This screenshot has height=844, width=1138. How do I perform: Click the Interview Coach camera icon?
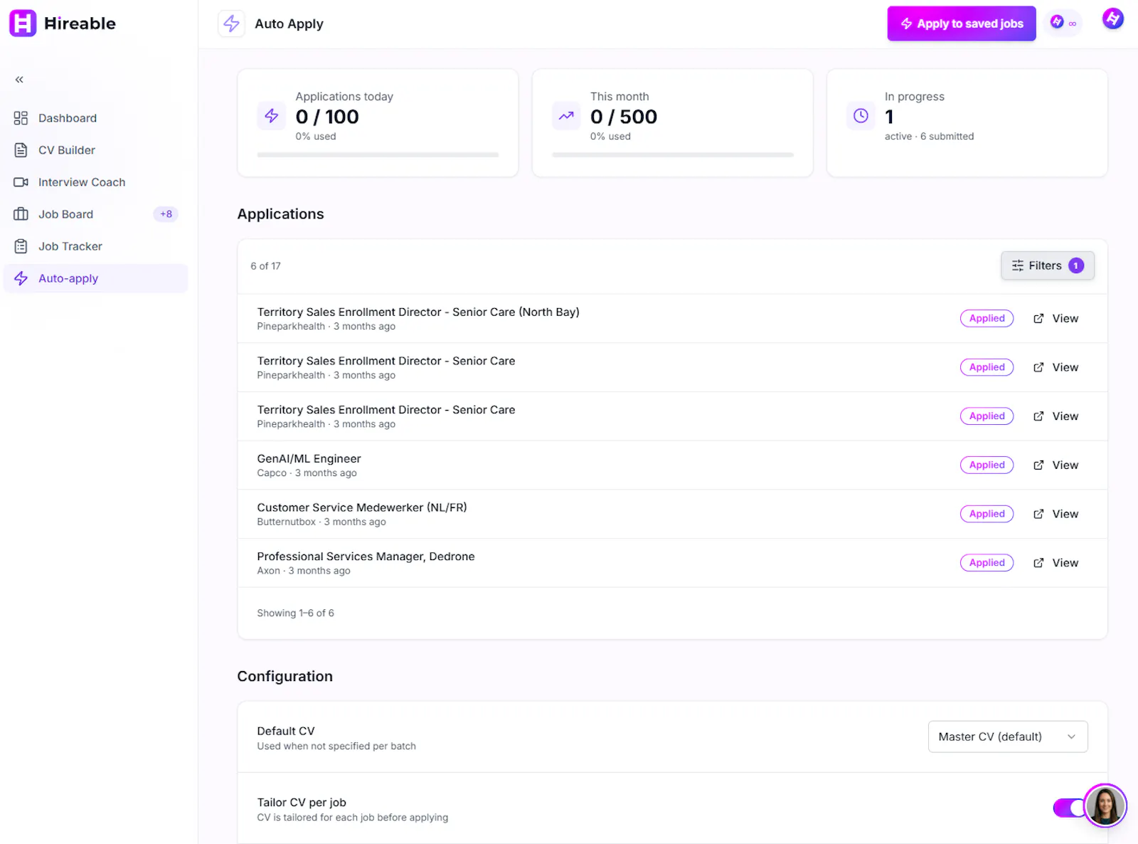(x=21, y=182)
